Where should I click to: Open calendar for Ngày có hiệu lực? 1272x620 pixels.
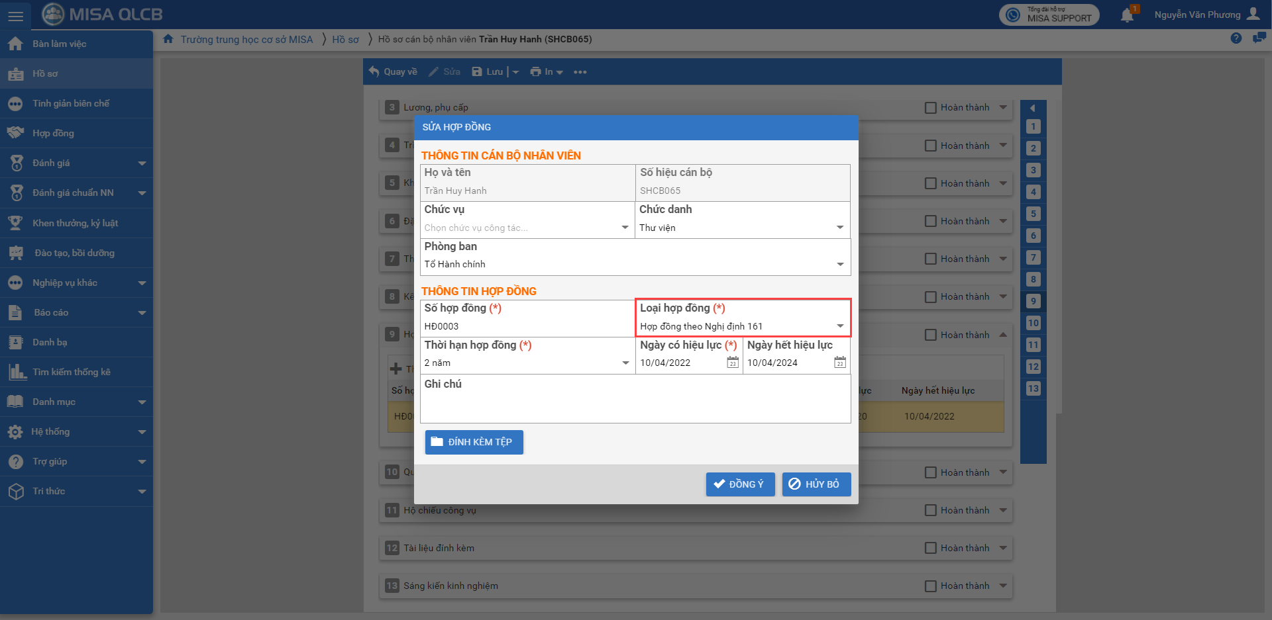[x=732, y=363]
